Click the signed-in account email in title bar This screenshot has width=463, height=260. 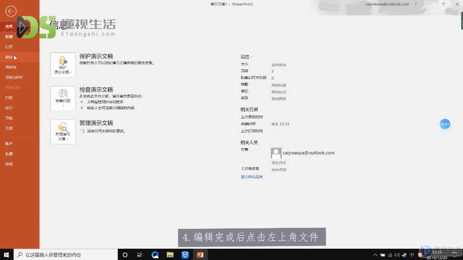pyautogui.click(x=387, y=4)
